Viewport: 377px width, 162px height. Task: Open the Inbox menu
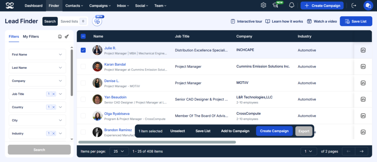(123, 6)
